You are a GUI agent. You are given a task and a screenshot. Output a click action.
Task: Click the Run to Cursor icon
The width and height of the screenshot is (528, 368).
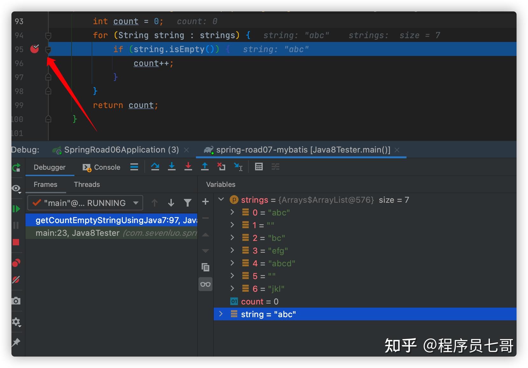[x=239, y=167]
